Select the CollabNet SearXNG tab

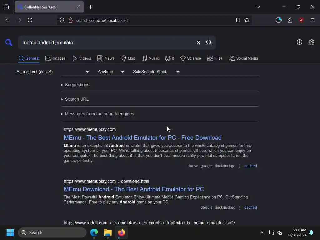pos(49,7)
